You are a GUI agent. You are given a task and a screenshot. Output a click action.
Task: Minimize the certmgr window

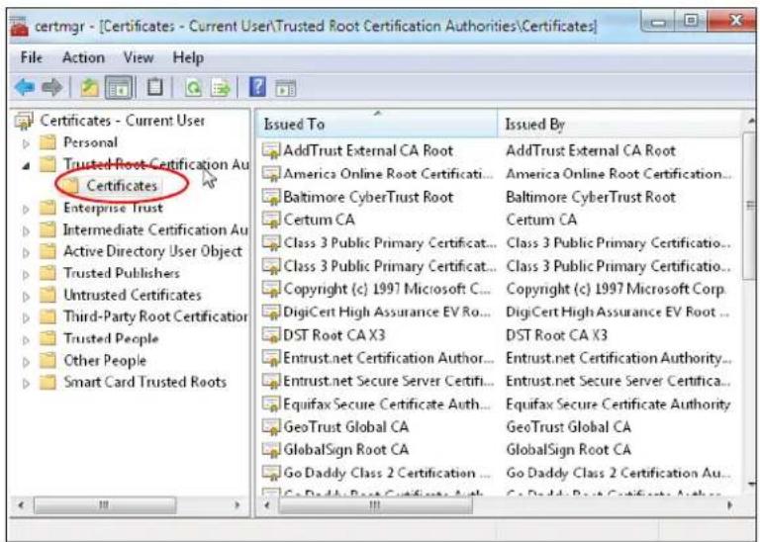click(658, 22)
